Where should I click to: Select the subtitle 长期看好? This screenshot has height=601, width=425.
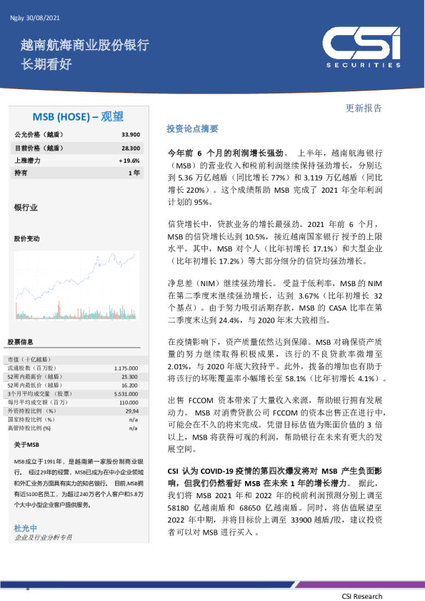point(46,64)
